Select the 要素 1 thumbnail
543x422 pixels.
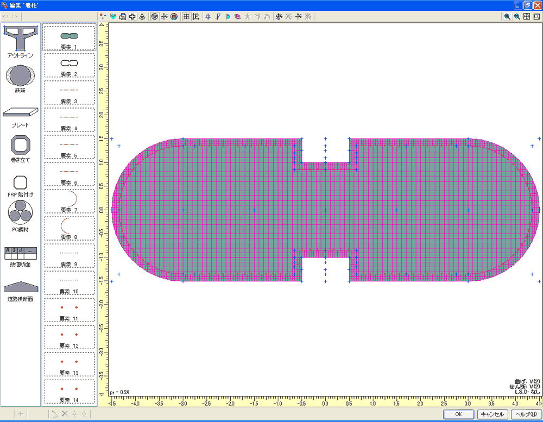click(x=70, y=38)
